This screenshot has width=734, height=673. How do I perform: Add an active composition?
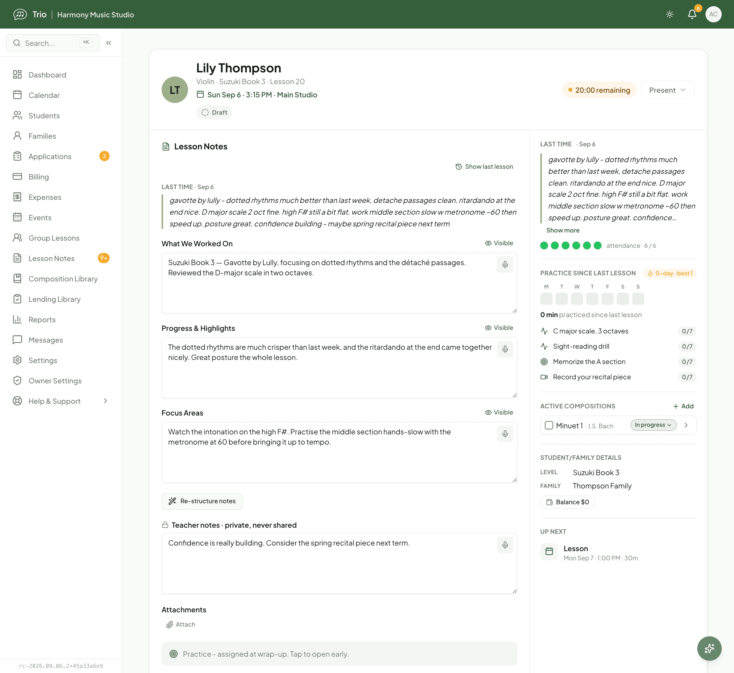[x=683, y=406]
